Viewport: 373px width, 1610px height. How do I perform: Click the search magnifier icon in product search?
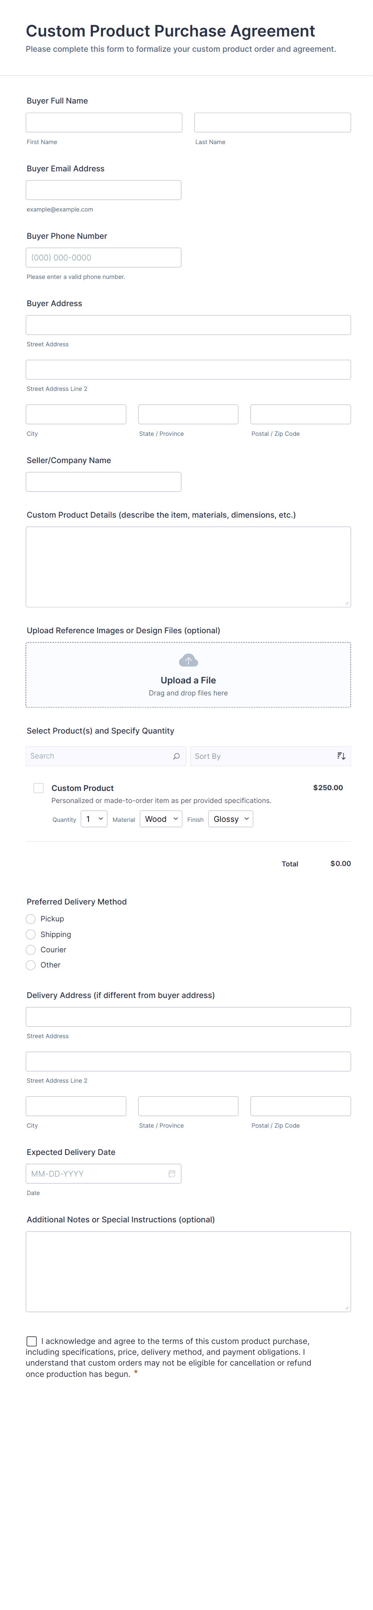pyautogui.click(x=176, y=756)
